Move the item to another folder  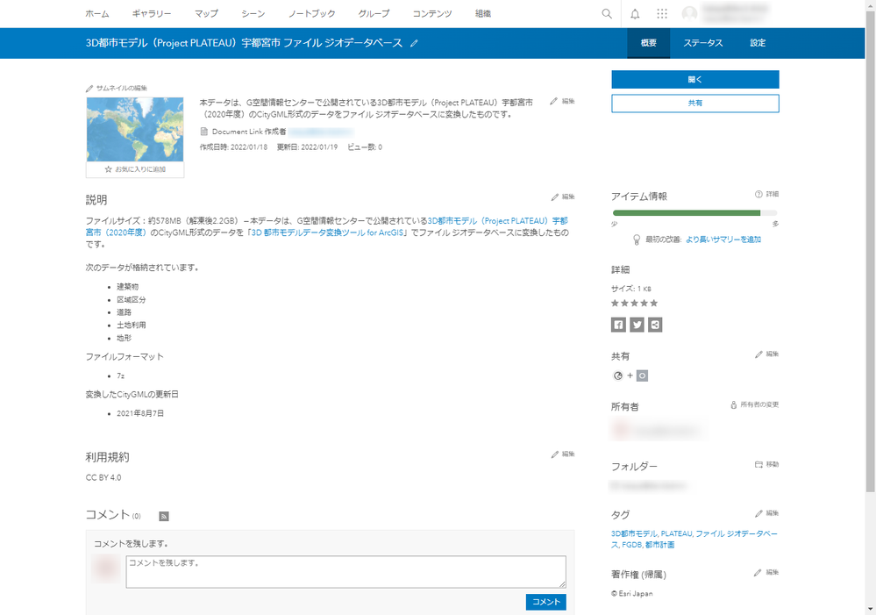coord(766,464)
